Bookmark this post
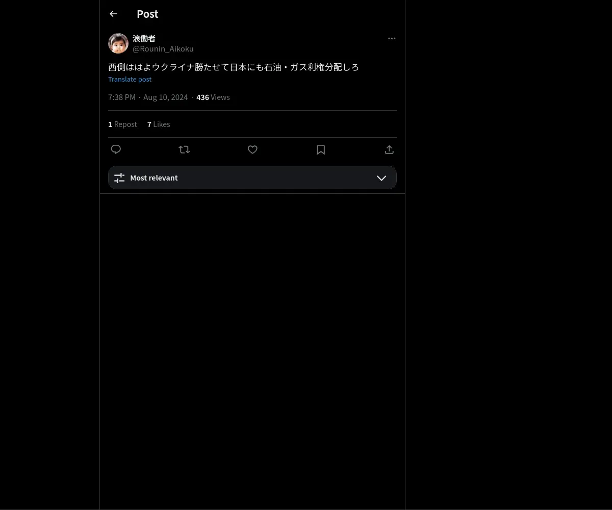This screenshot has width=612, height=510. [321, 149]
